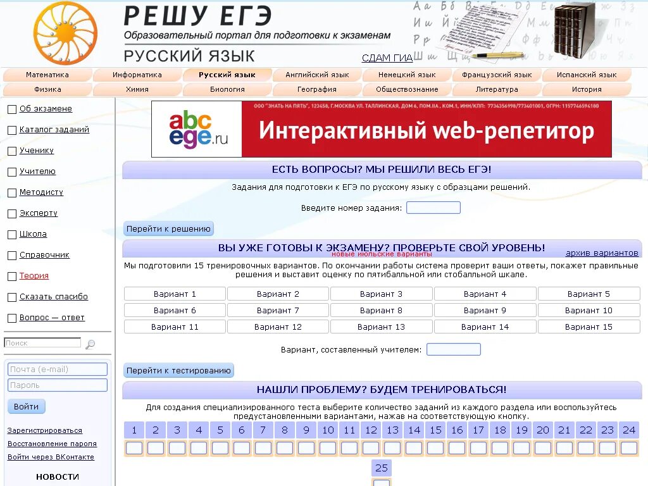Image resolution: width=648 pixels, height=486 pixels.
Task: Focus the Пароль password field
Action: pyautogui.click(x=58, y=385)
